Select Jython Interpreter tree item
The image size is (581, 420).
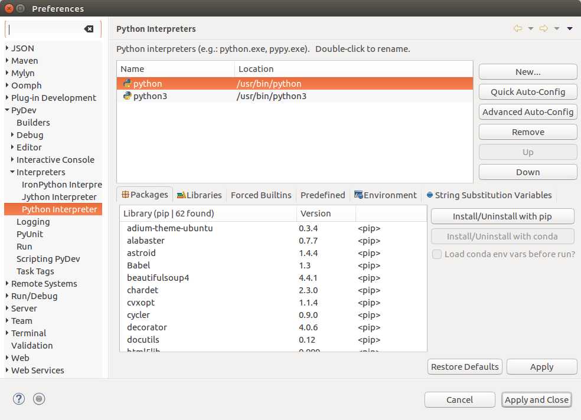(x=59, y=197)
